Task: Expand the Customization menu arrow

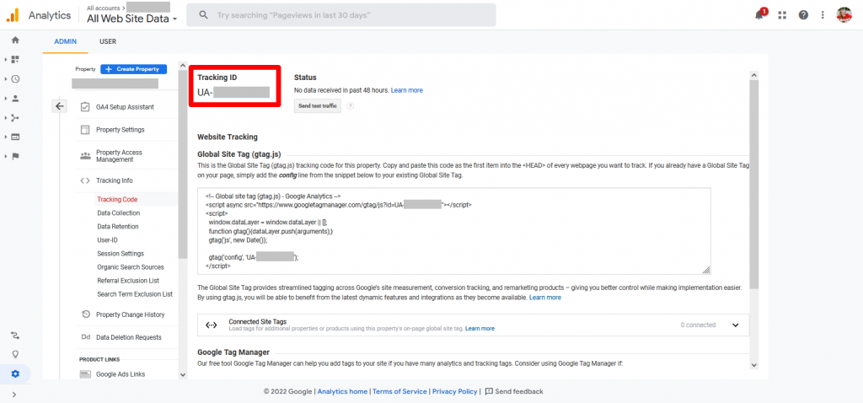Action: pyautogui.click(x=6, y=60)
